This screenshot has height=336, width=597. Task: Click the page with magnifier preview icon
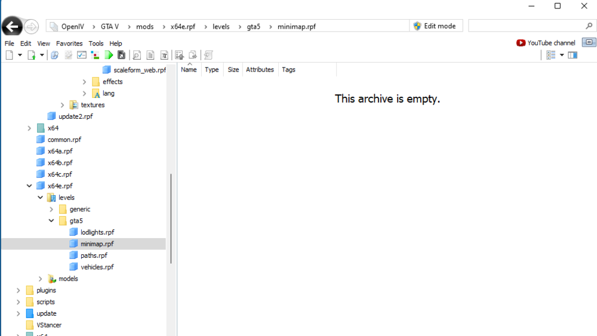[x=137, y=55]
